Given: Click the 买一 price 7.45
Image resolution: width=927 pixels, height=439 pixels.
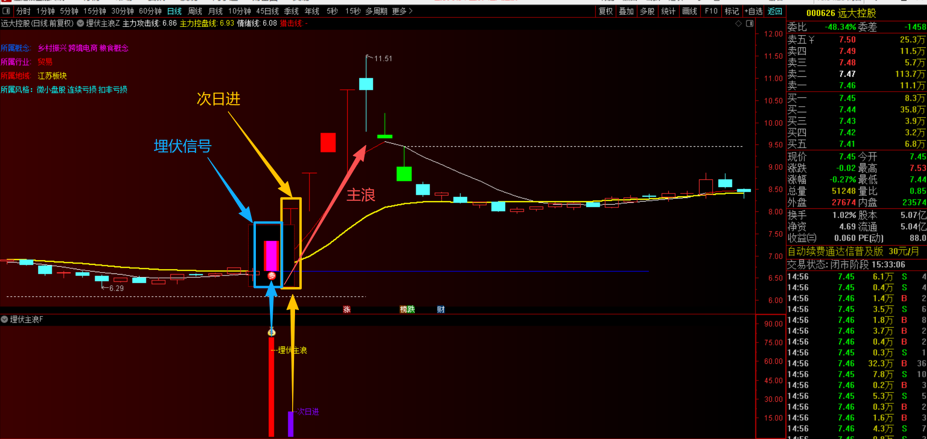Looking at the screenshot, I should coord(847,98).
